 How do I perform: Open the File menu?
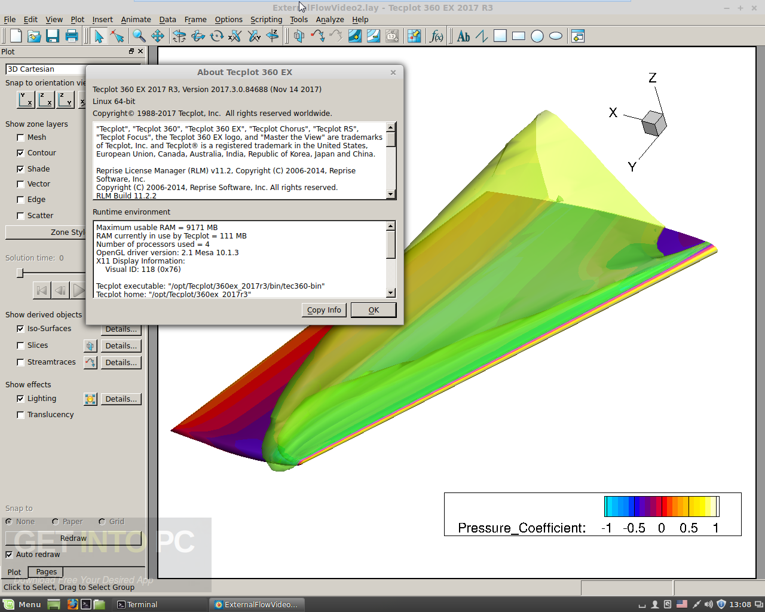[10, 20]
